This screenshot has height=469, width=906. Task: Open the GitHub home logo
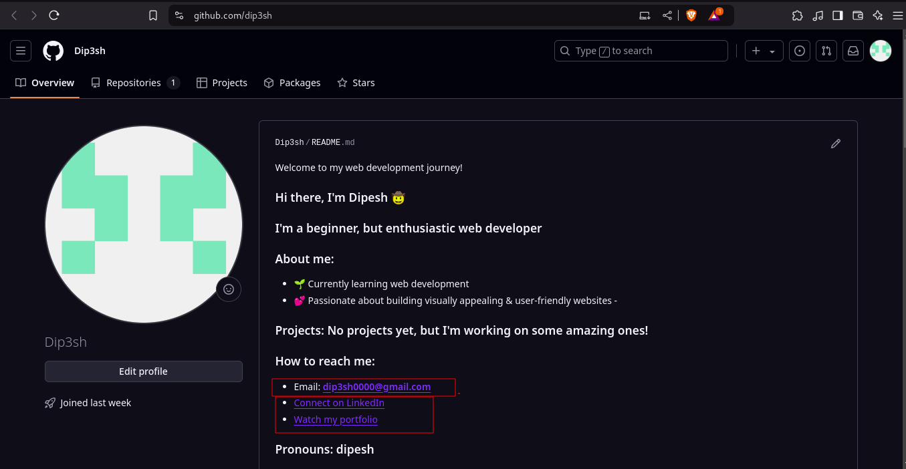pos(53,50)
